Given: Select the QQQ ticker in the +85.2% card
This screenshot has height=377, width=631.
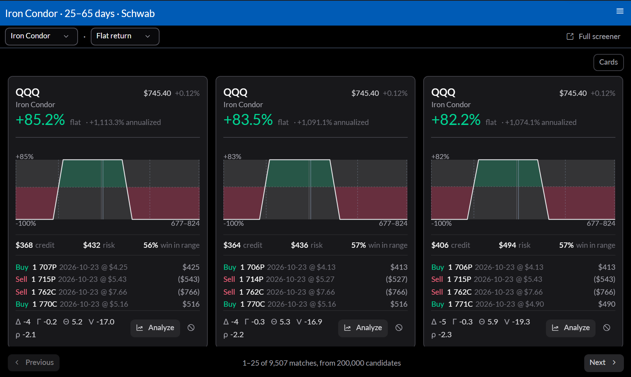Looking at the screenshot, I should 28,93.
